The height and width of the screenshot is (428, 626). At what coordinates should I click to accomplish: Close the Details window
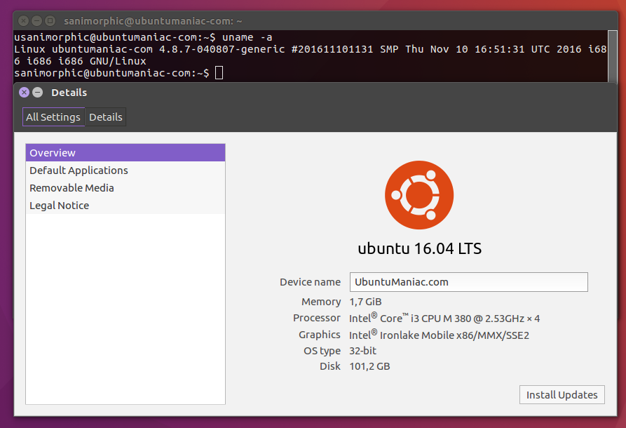tap(24, 93)
